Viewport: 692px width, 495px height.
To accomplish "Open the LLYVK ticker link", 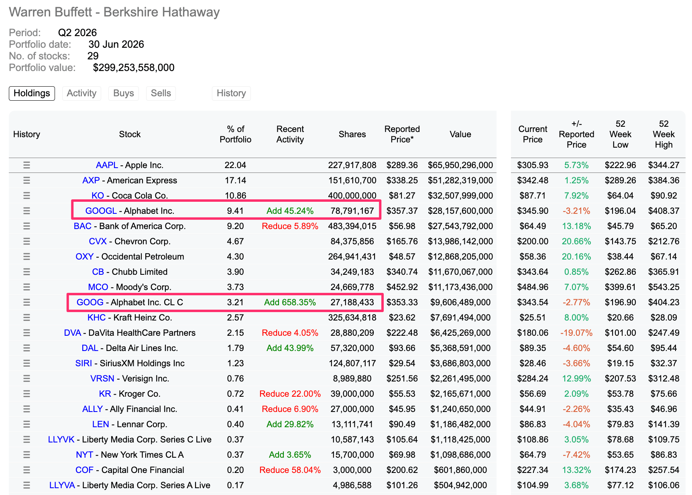I will click(61, 439).
